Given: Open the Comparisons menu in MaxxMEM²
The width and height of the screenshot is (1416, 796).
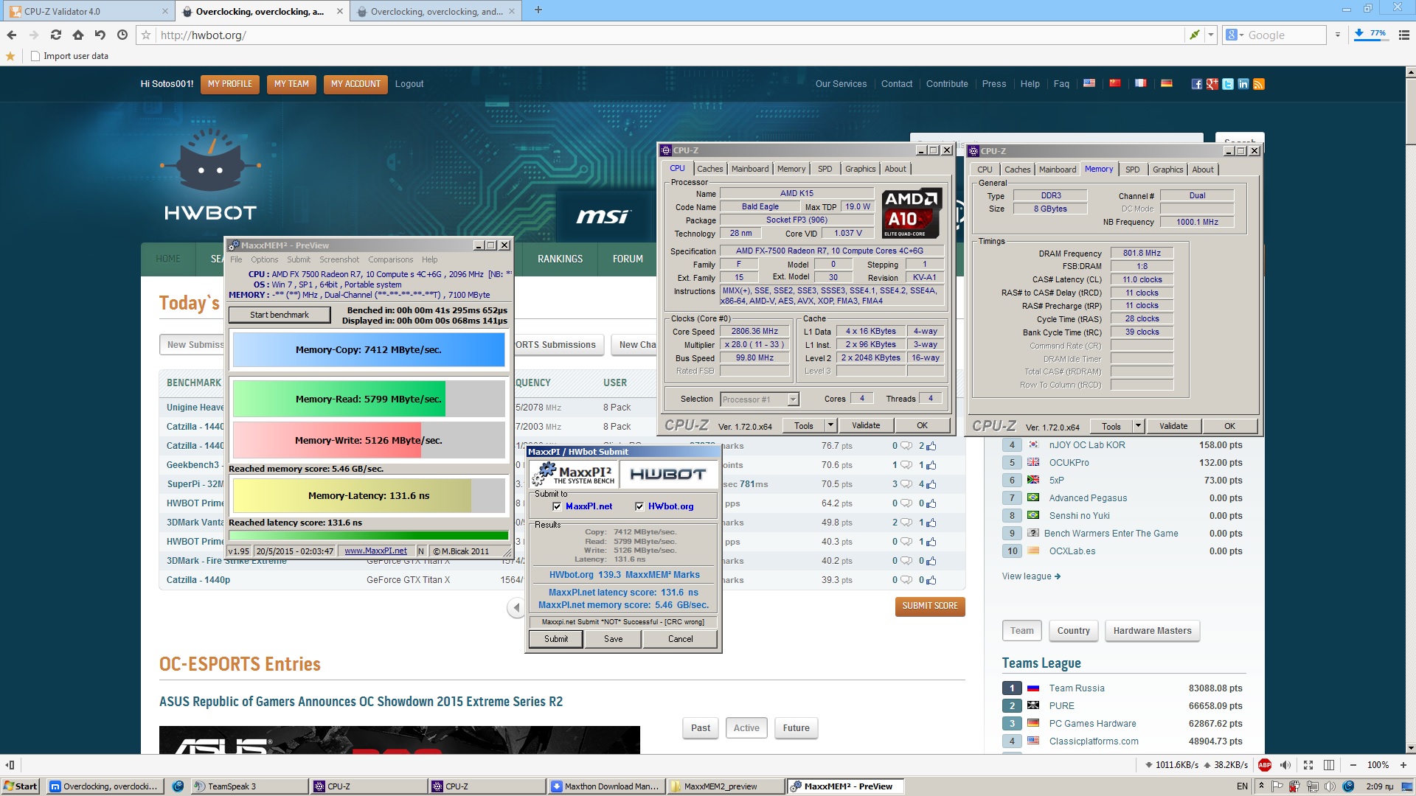Looking at the screenshot, I should pyautogui.click(x=390, y=259).
